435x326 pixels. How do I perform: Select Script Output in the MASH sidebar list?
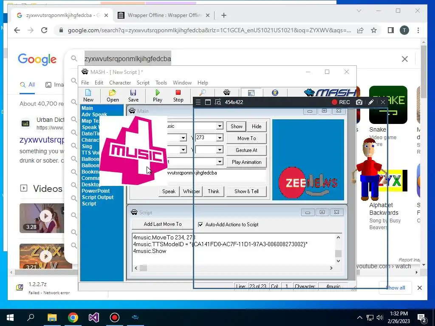click(x=98, y=197)
